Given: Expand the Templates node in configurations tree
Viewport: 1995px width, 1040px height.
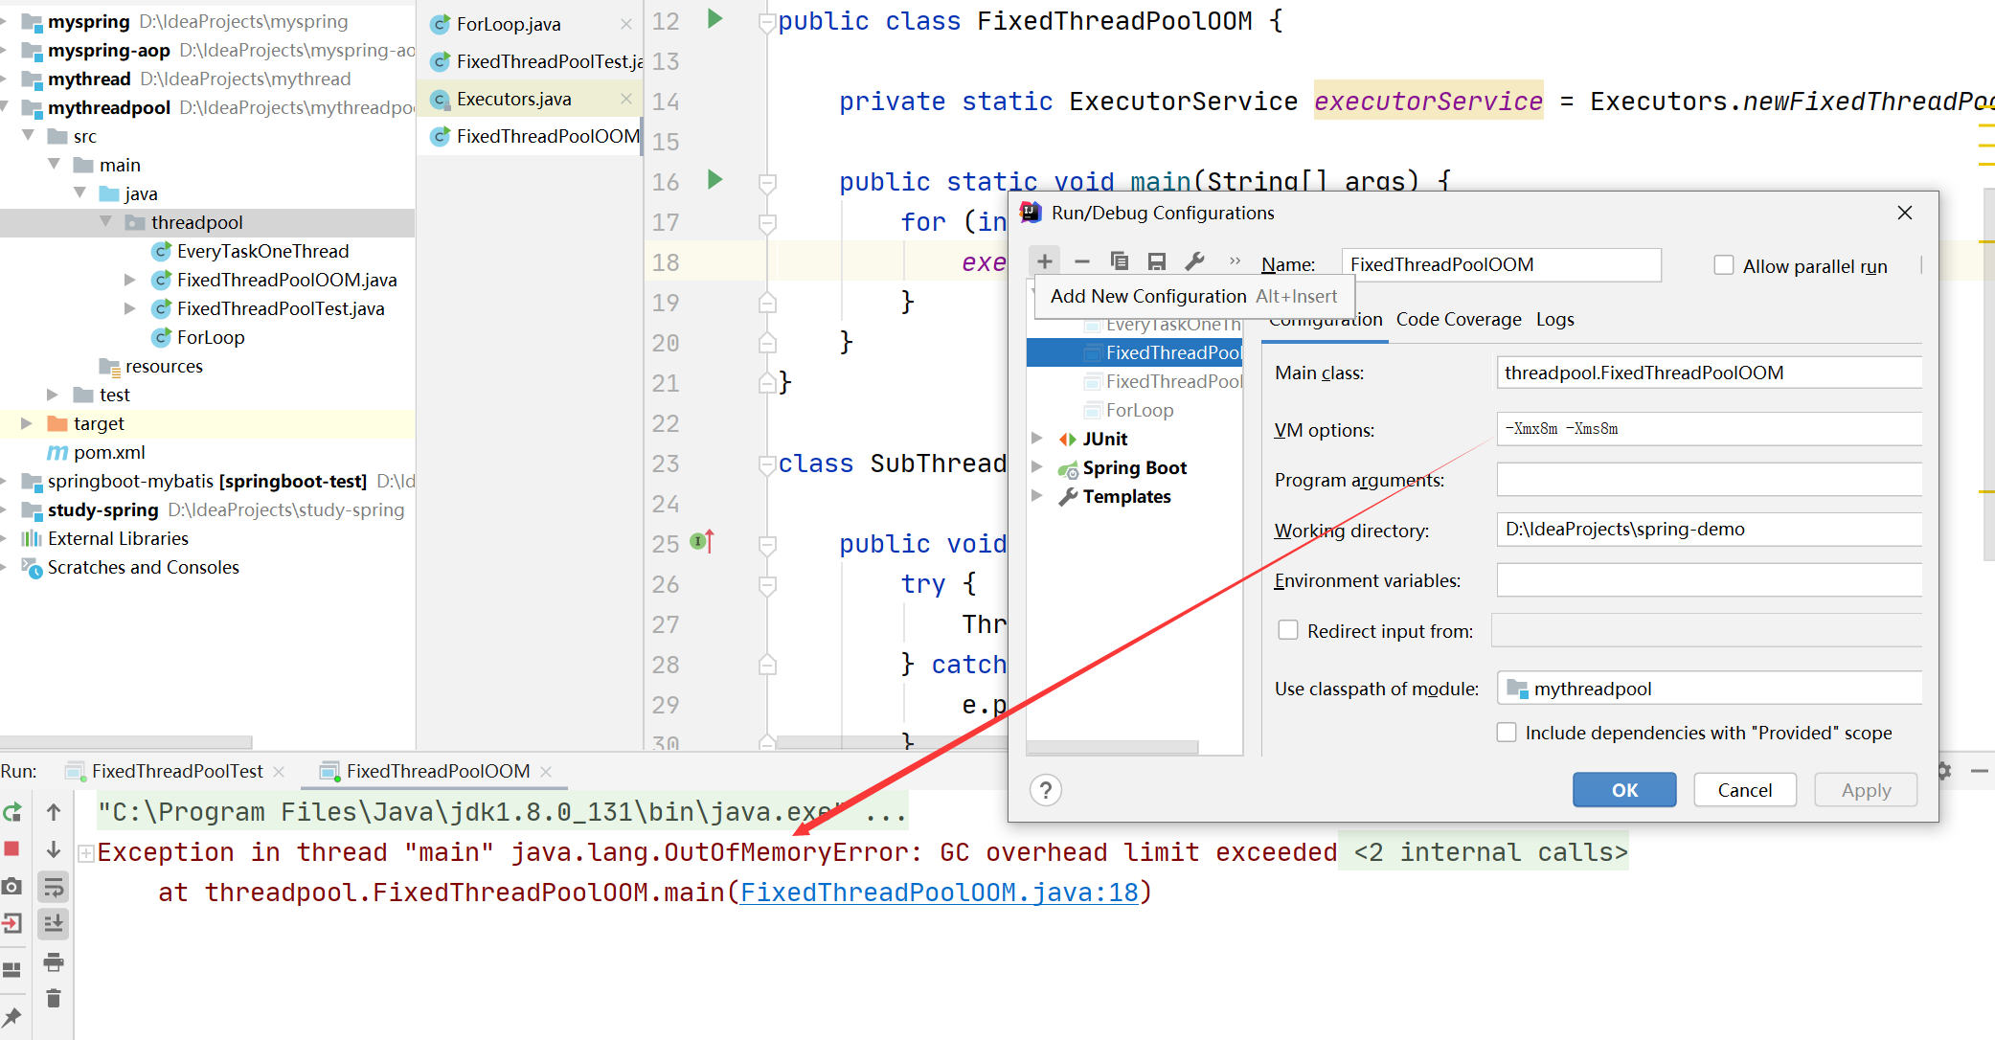Looking at the screenshot, I should click(1037, 496).
